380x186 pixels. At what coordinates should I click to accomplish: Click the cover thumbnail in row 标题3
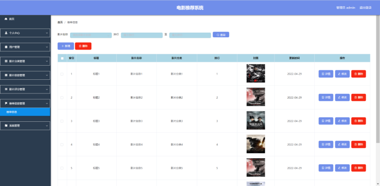[256, 120]
